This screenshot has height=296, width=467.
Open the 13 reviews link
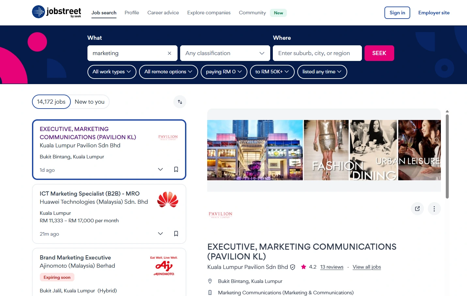(332, 267)
